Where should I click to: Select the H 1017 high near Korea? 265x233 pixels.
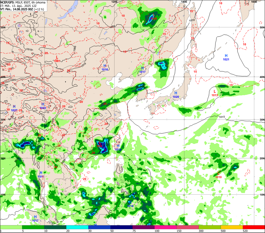pos(142,70)
